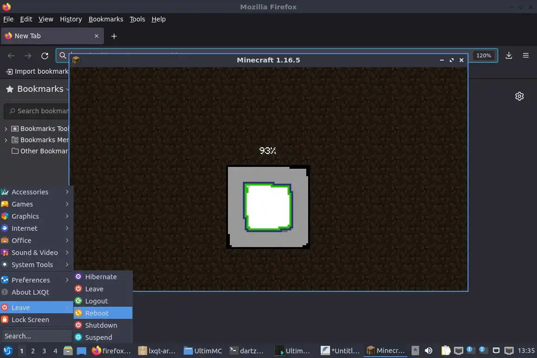
Task: Switch to desktop 2
Action: click(x=33, y=351)
